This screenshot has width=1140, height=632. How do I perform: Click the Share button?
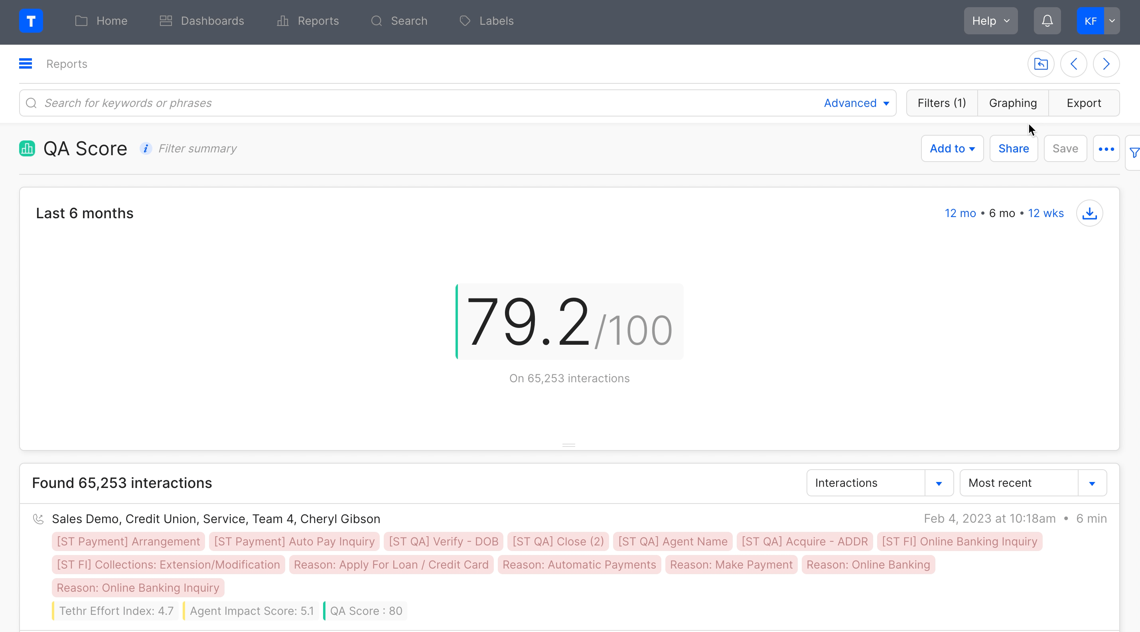tap(1013, 149)
